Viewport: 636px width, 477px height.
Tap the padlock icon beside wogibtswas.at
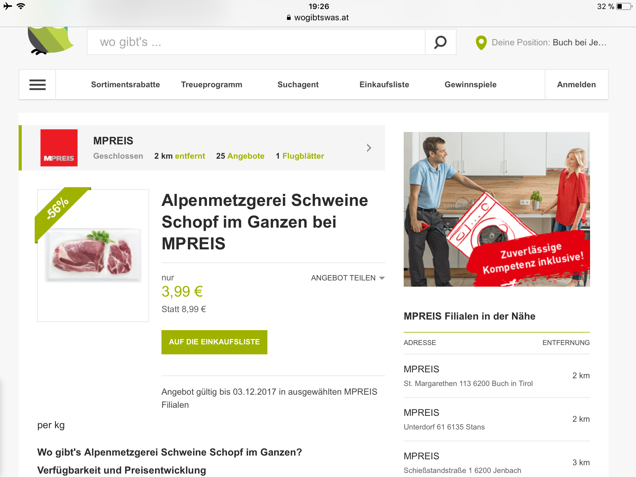pos(289,17)
